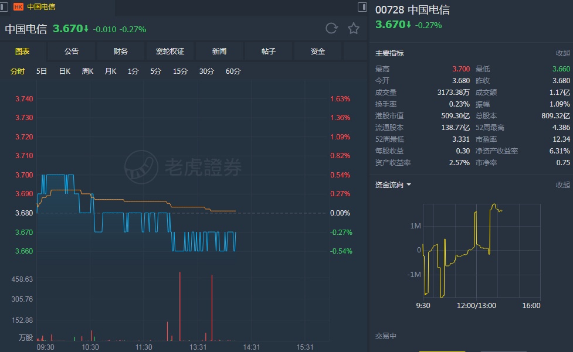Click the 00728 中国电信 header

[x=412, y=10]
